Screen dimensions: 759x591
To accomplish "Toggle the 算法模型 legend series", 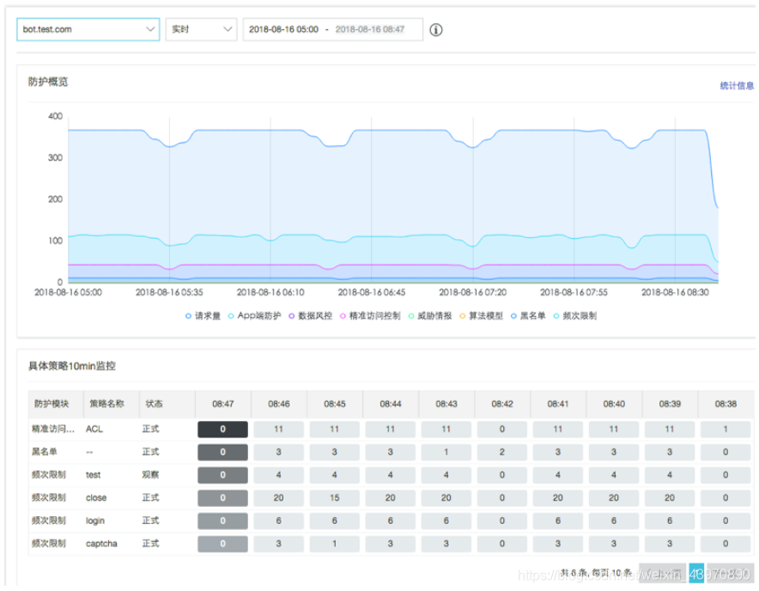I will point(481,316).
